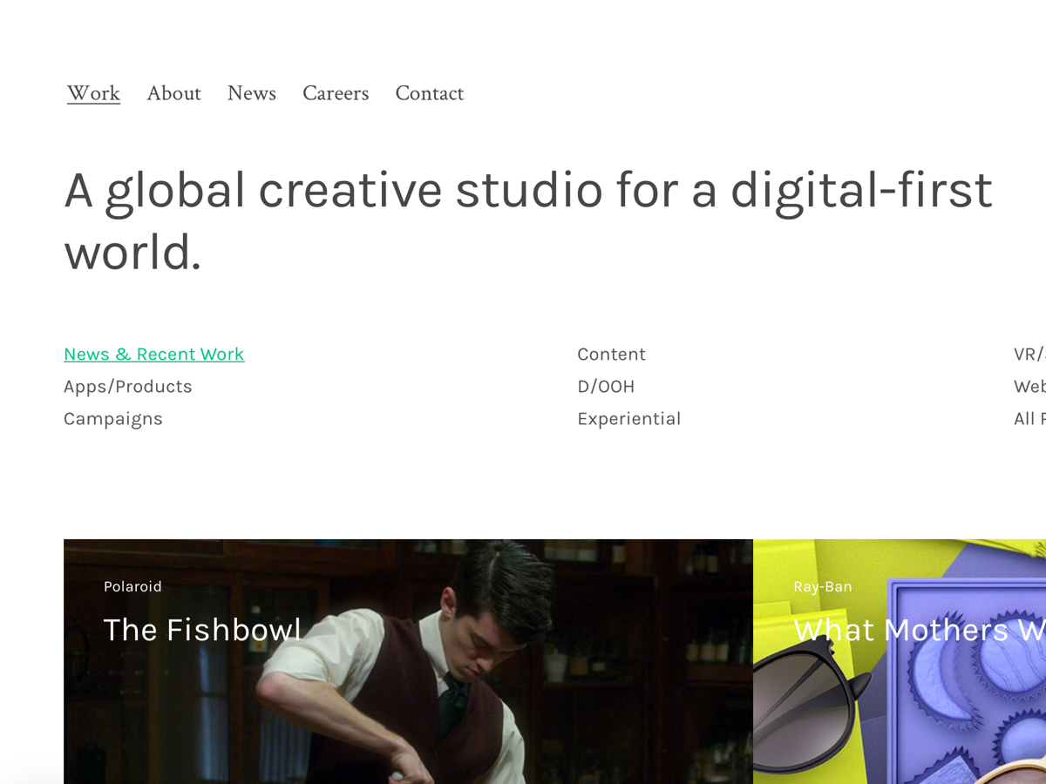The height and width of the screenshot is (784, 1046).
Task: Filter by Apps/Products
Action: [128, 387]
